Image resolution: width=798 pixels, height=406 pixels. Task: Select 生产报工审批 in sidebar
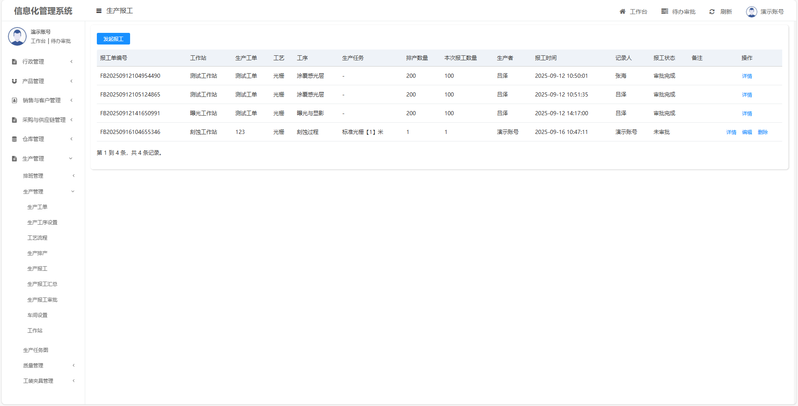[x=42, y=300]
